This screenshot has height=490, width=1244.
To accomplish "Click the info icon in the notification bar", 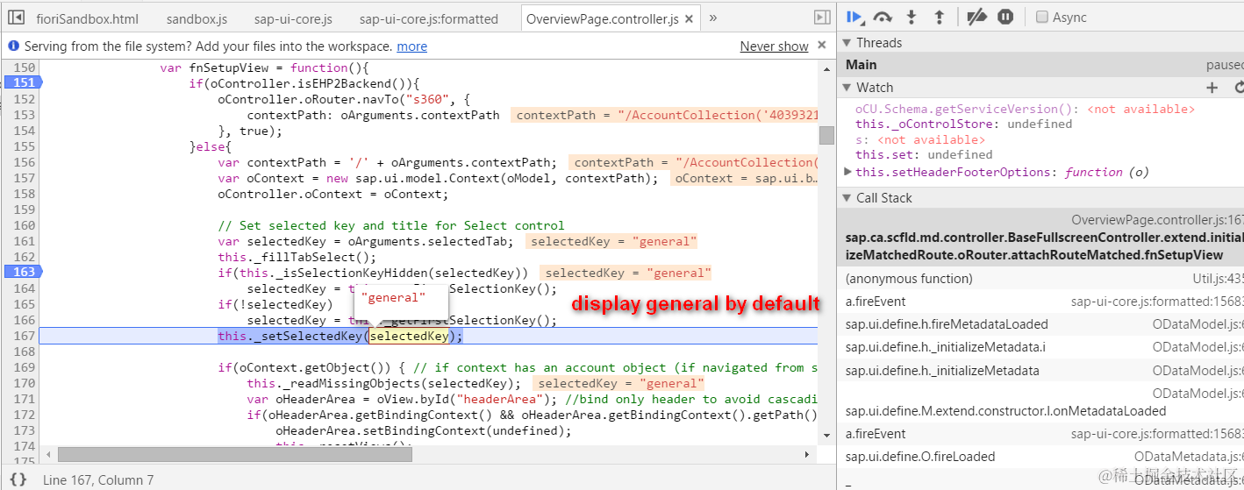I will 13,46.
